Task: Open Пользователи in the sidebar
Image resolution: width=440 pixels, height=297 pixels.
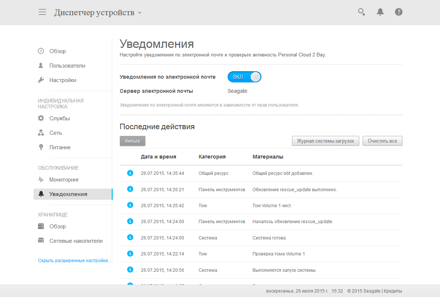Action: point(67,66)
